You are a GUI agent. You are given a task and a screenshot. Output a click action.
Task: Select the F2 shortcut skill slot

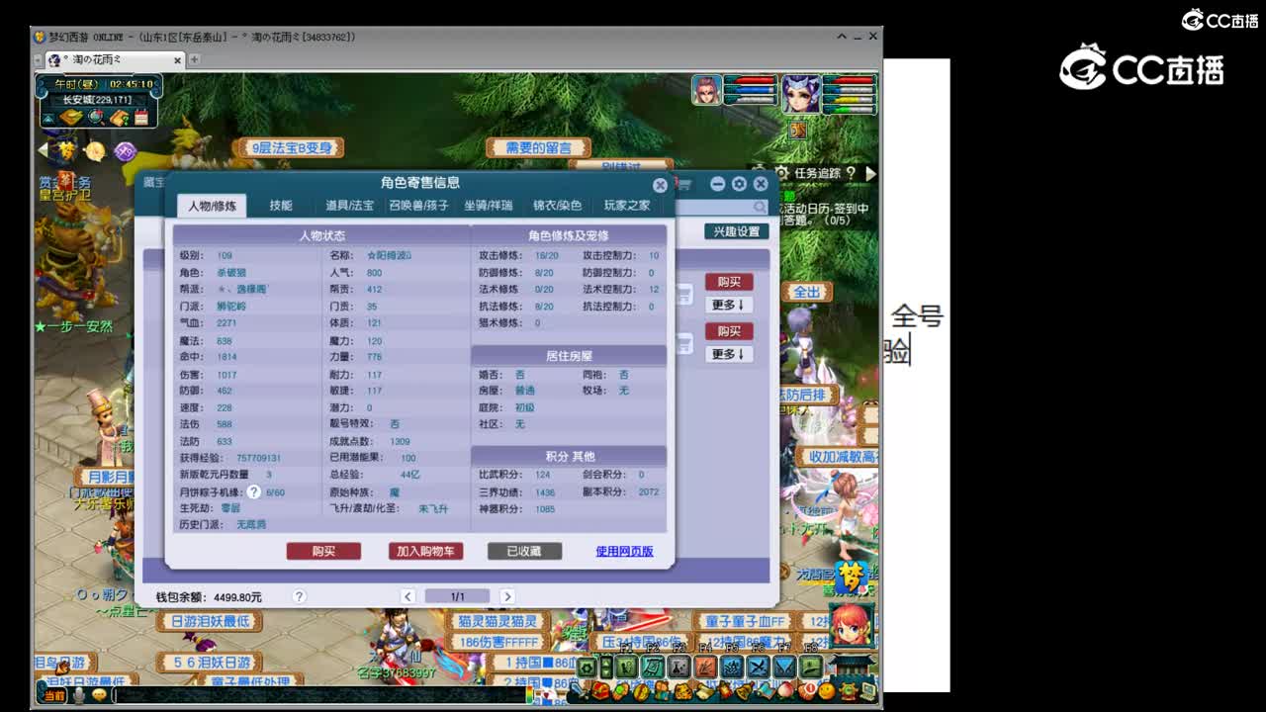pyautogui.click(x=653, y=667)
